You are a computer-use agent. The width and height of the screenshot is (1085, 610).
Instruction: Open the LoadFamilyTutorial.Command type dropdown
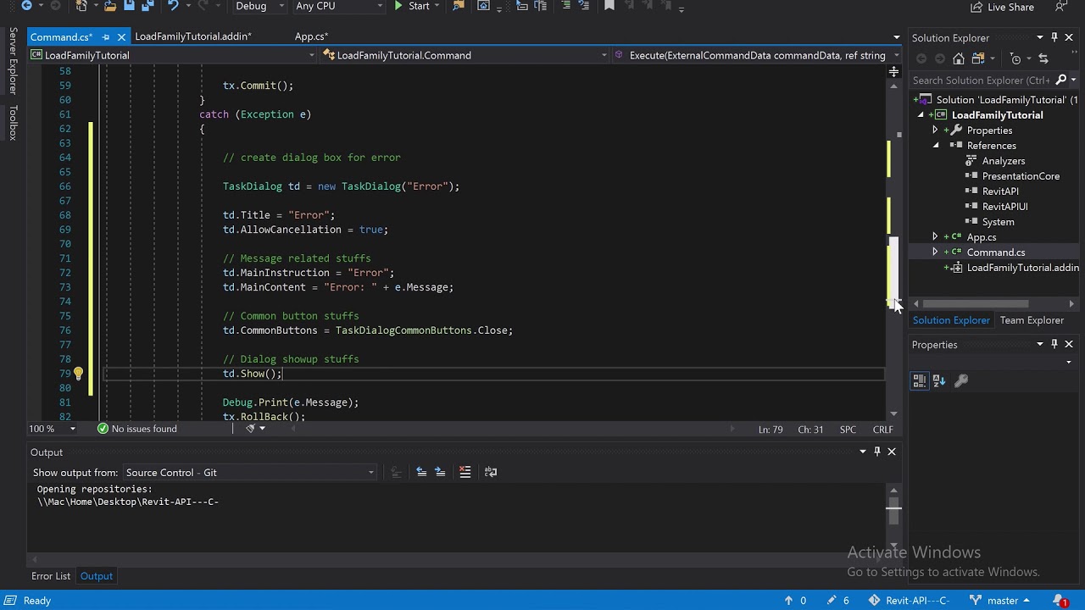coord(465,55)
